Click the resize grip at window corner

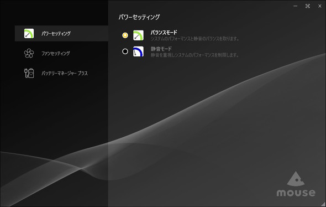[x=323, y=204]
